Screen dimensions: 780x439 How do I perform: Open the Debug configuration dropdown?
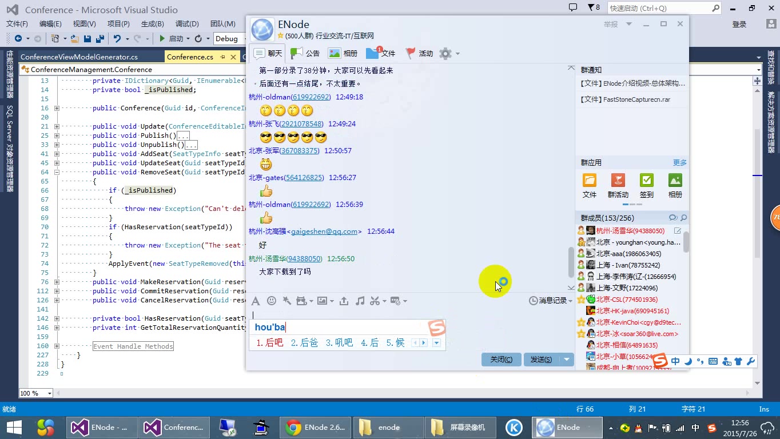229,38
